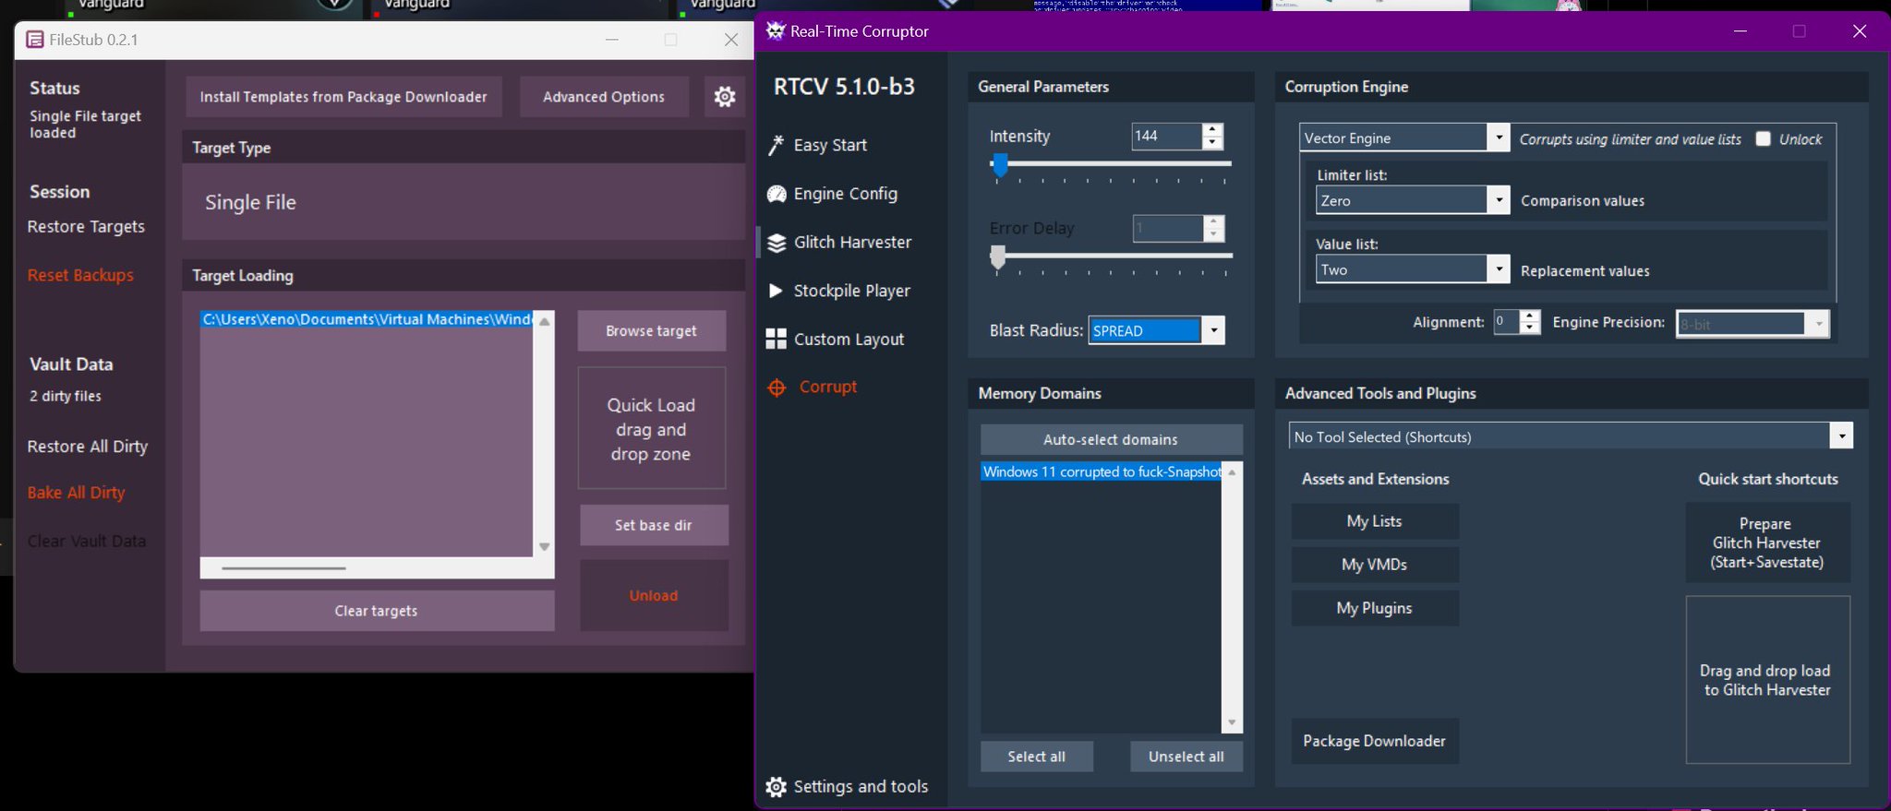Click Restore All Dirty
Image resolution: width=1891 pixels, height=811 pixels.
coord(88,447)
